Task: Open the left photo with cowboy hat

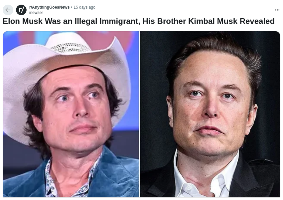Action: [x=71, y=114]
